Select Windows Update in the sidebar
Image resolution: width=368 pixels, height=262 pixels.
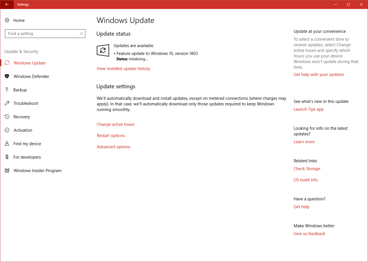click(29, 63)
